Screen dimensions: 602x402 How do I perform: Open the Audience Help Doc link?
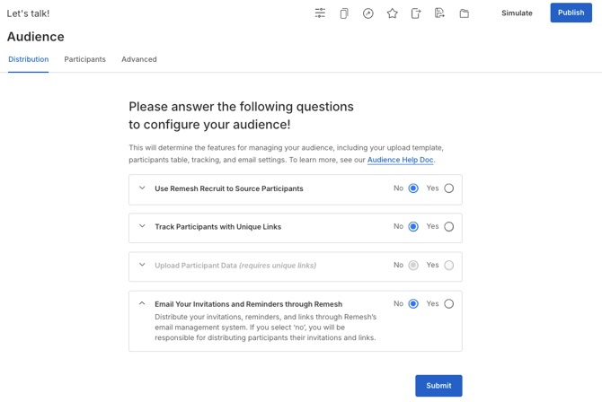(400, 160)
